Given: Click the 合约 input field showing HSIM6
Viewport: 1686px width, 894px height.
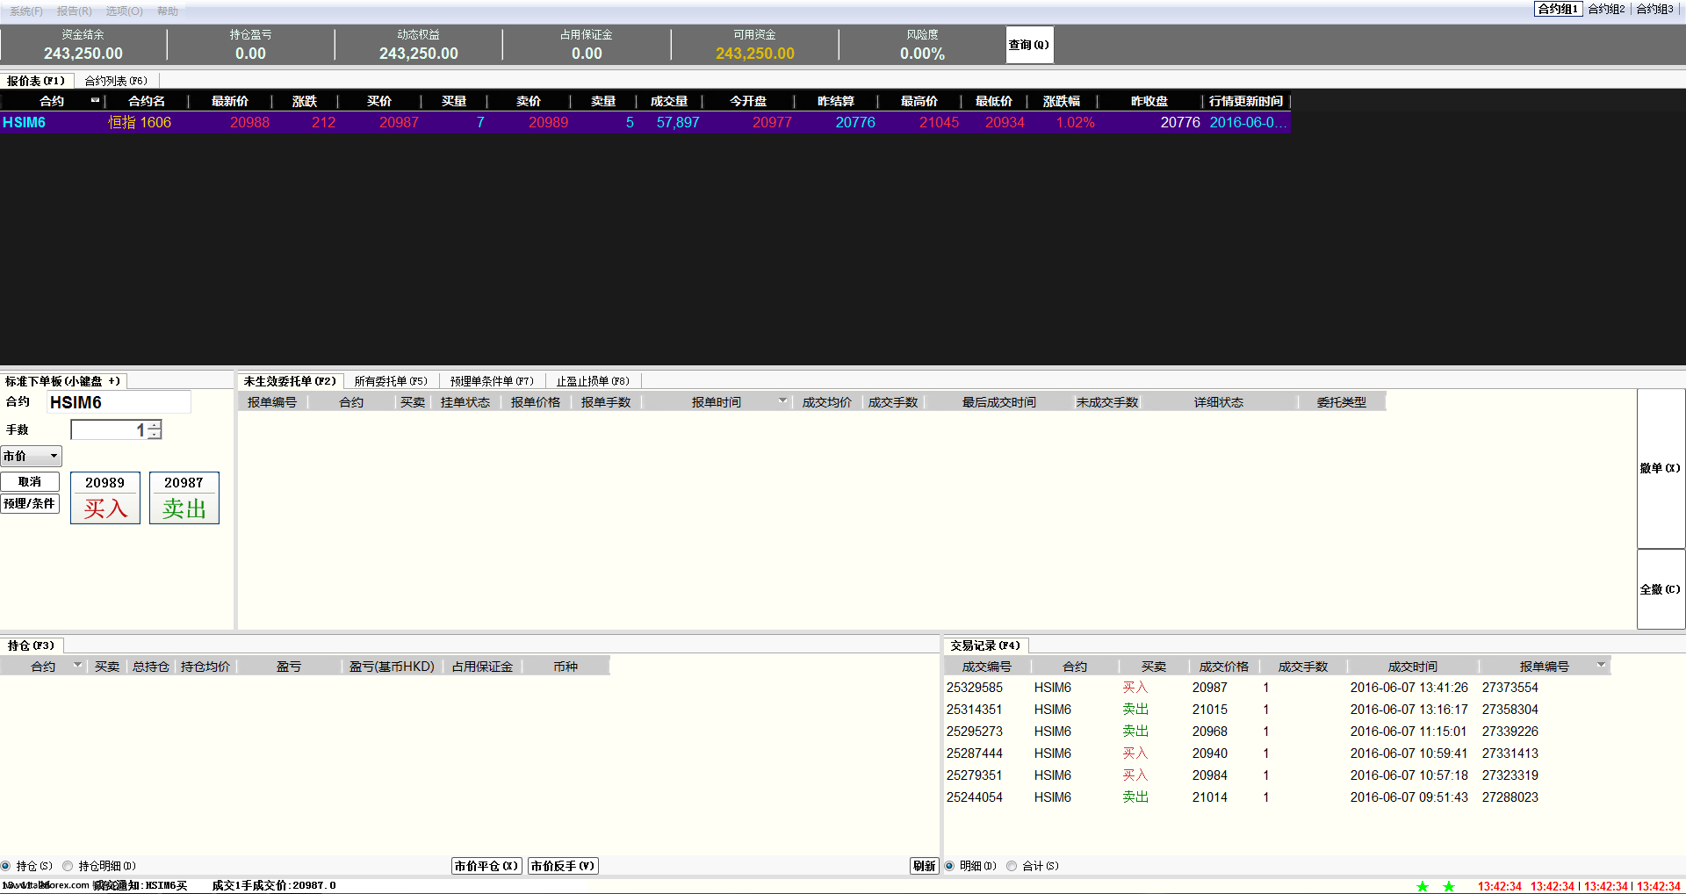Looking at the screenshot, I should click(x=119, y=402).
